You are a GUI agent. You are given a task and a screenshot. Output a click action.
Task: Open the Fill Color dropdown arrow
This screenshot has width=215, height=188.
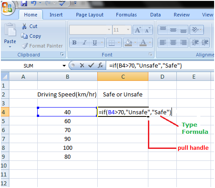click(135, 43)
